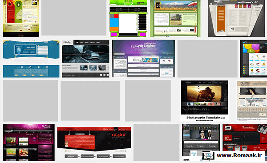The height and width of the screenshot is (163, 267).
Task: Click the www.Romaak.ir watermark link
Action: pos(239,155)
